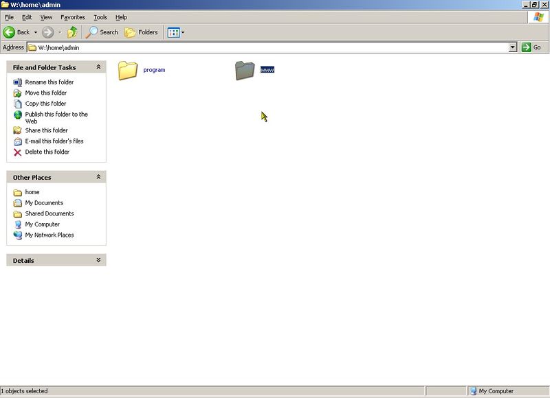The width and height of the screenshot is (550, 398).
Task: Go to the home folder link
Action: pos(32,192)
